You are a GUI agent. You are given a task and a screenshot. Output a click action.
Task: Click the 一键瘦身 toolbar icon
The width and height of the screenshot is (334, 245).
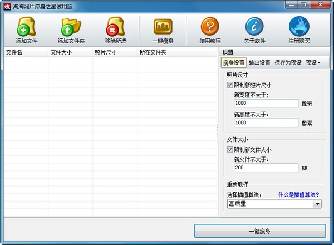163,27
